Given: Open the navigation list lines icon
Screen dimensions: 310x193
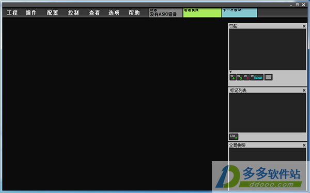Looking at the screenshot, I should 268,77.
